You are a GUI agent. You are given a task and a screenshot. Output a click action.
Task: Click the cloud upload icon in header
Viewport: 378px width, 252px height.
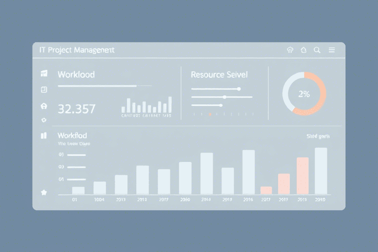tap(289, 50)
